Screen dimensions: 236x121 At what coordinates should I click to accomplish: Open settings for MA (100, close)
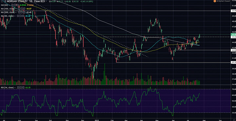[22, 9]
